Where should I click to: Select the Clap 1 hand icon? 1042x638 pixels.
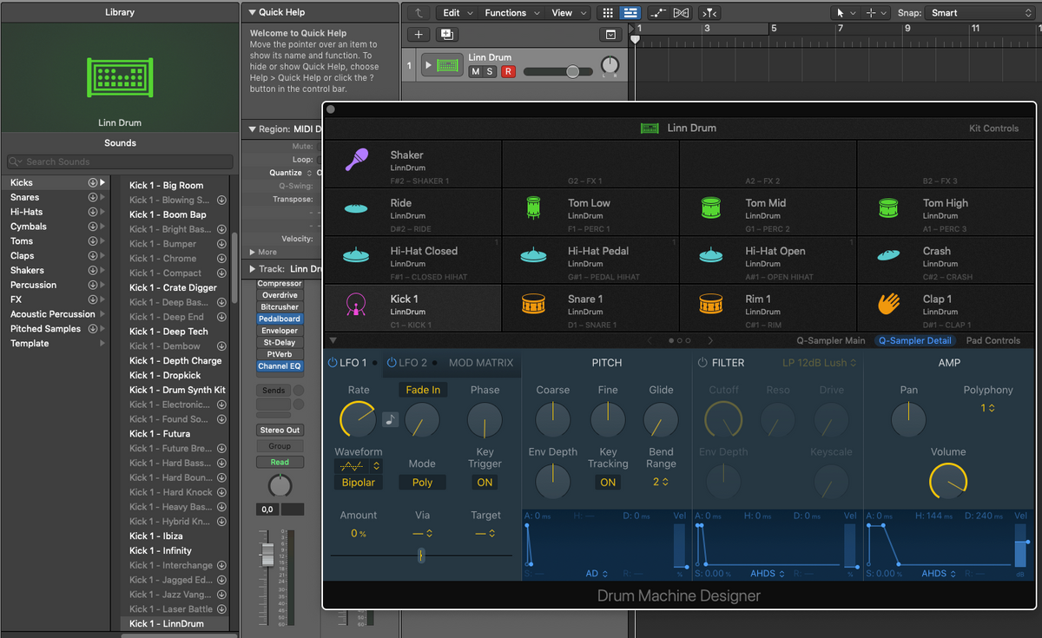(887, 305)
